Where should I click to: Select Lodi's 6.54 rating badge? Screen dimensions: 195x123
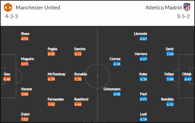pos(143,119)
